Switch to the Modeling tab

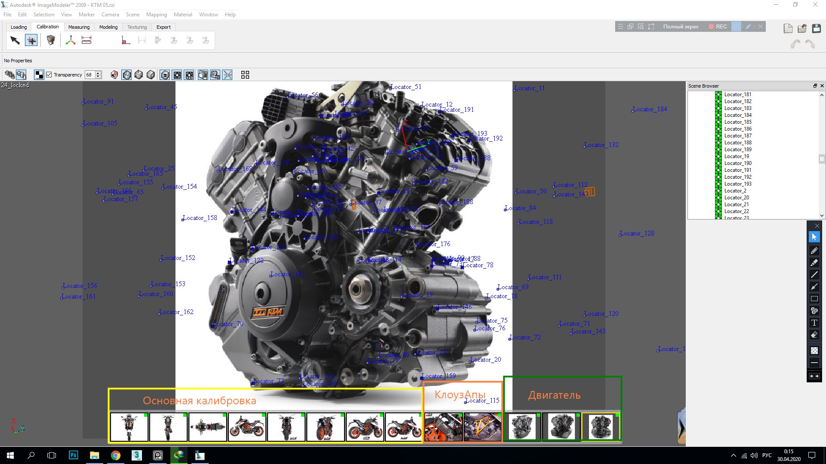(x=108, y=27)
